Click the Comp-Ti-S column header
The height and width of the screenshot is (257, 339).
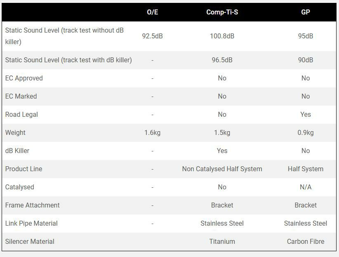(x=222, y=12)
